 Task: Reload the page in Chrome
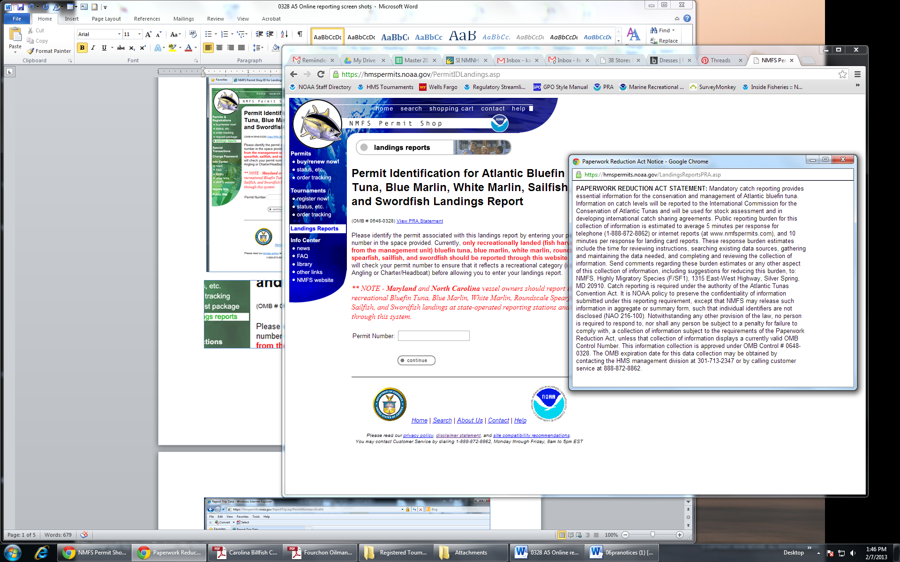[321, 74]
